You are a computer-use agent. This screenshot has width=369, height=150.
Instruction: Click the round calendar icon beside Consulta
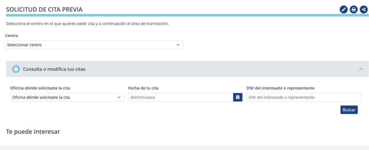point(16,69)
